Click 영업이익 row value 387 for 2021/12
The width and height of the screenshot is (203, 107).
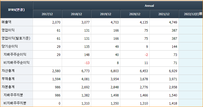[174, 31]
